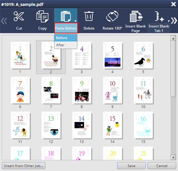Choose the Before option in paste menu
The image size is (178, 171).
[66, 38]
